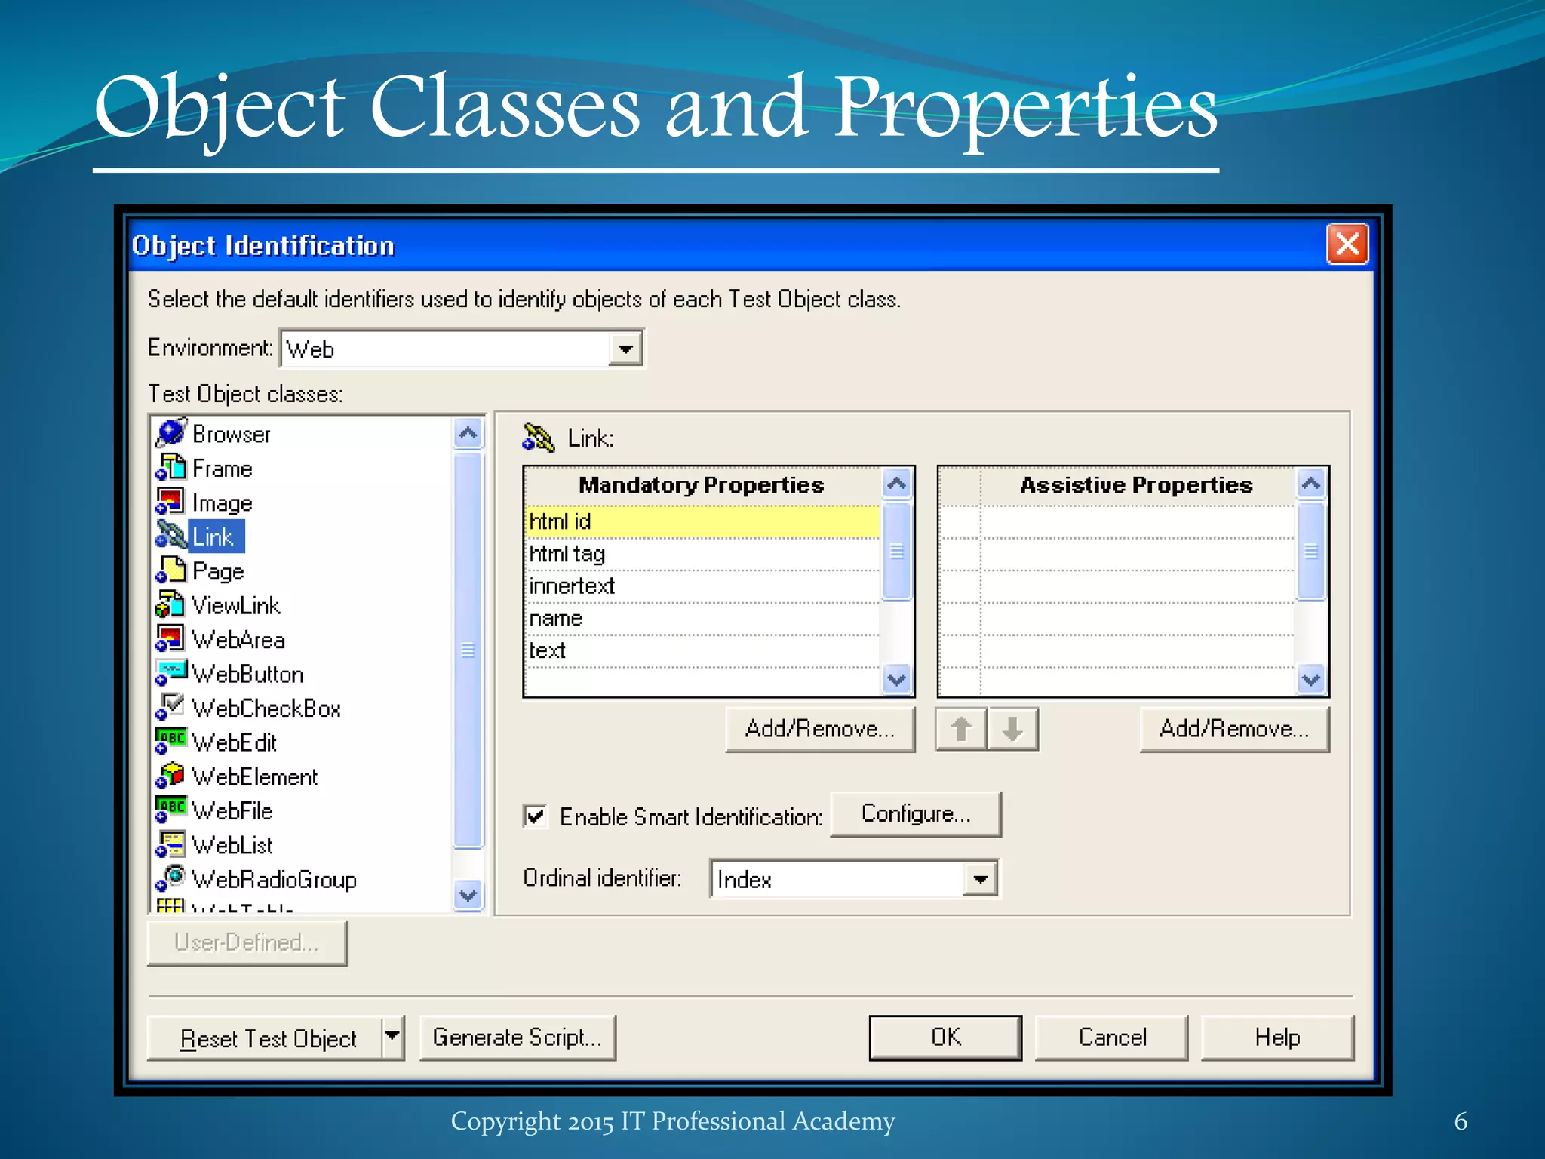
Task: Select the text mandatory property
Action: point(702,650)
